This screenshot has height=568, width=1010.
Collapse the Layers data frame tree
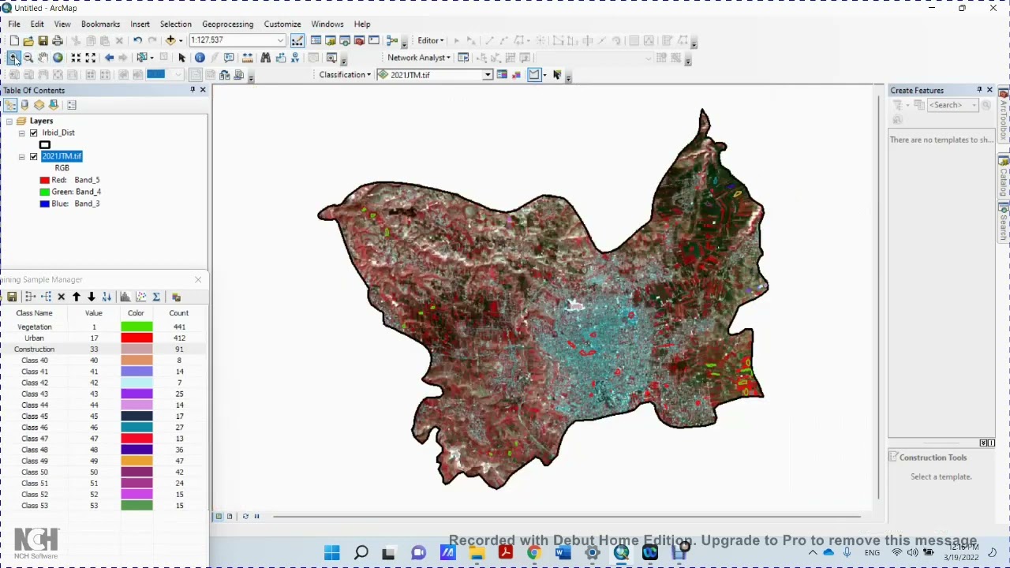click(x=9, y=121)
